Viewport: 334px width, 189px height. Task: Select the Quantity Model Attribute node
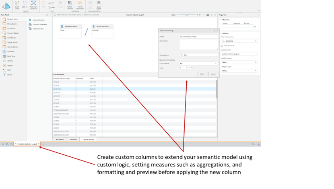tap(103, 31)
